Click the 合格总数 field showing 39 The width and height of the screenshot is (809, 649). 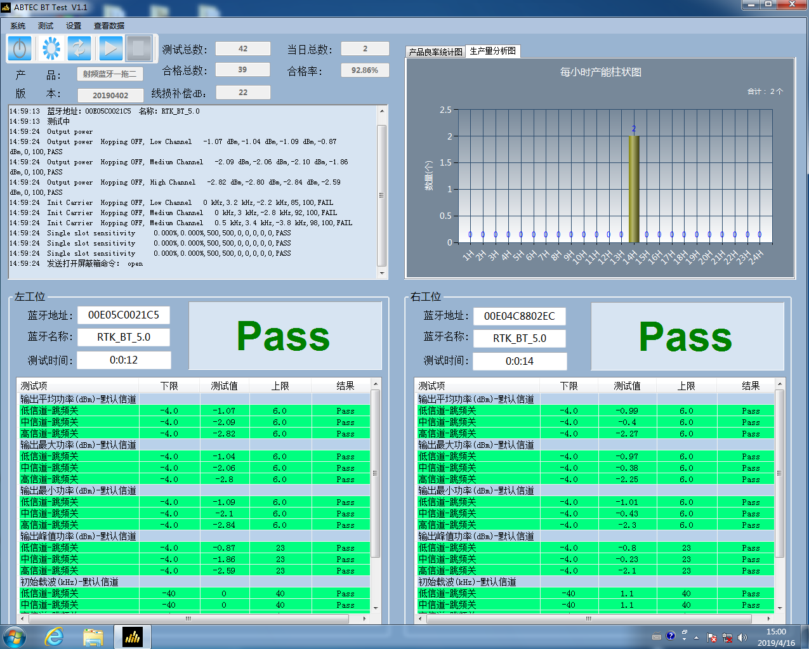pos(243,70)
